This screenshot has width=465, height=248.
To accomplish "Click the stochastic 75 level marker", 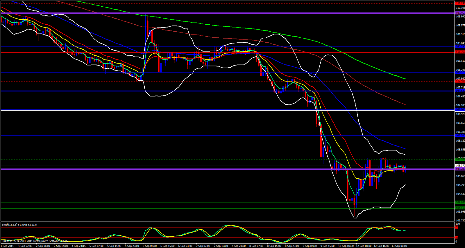I will pos(457,227).
